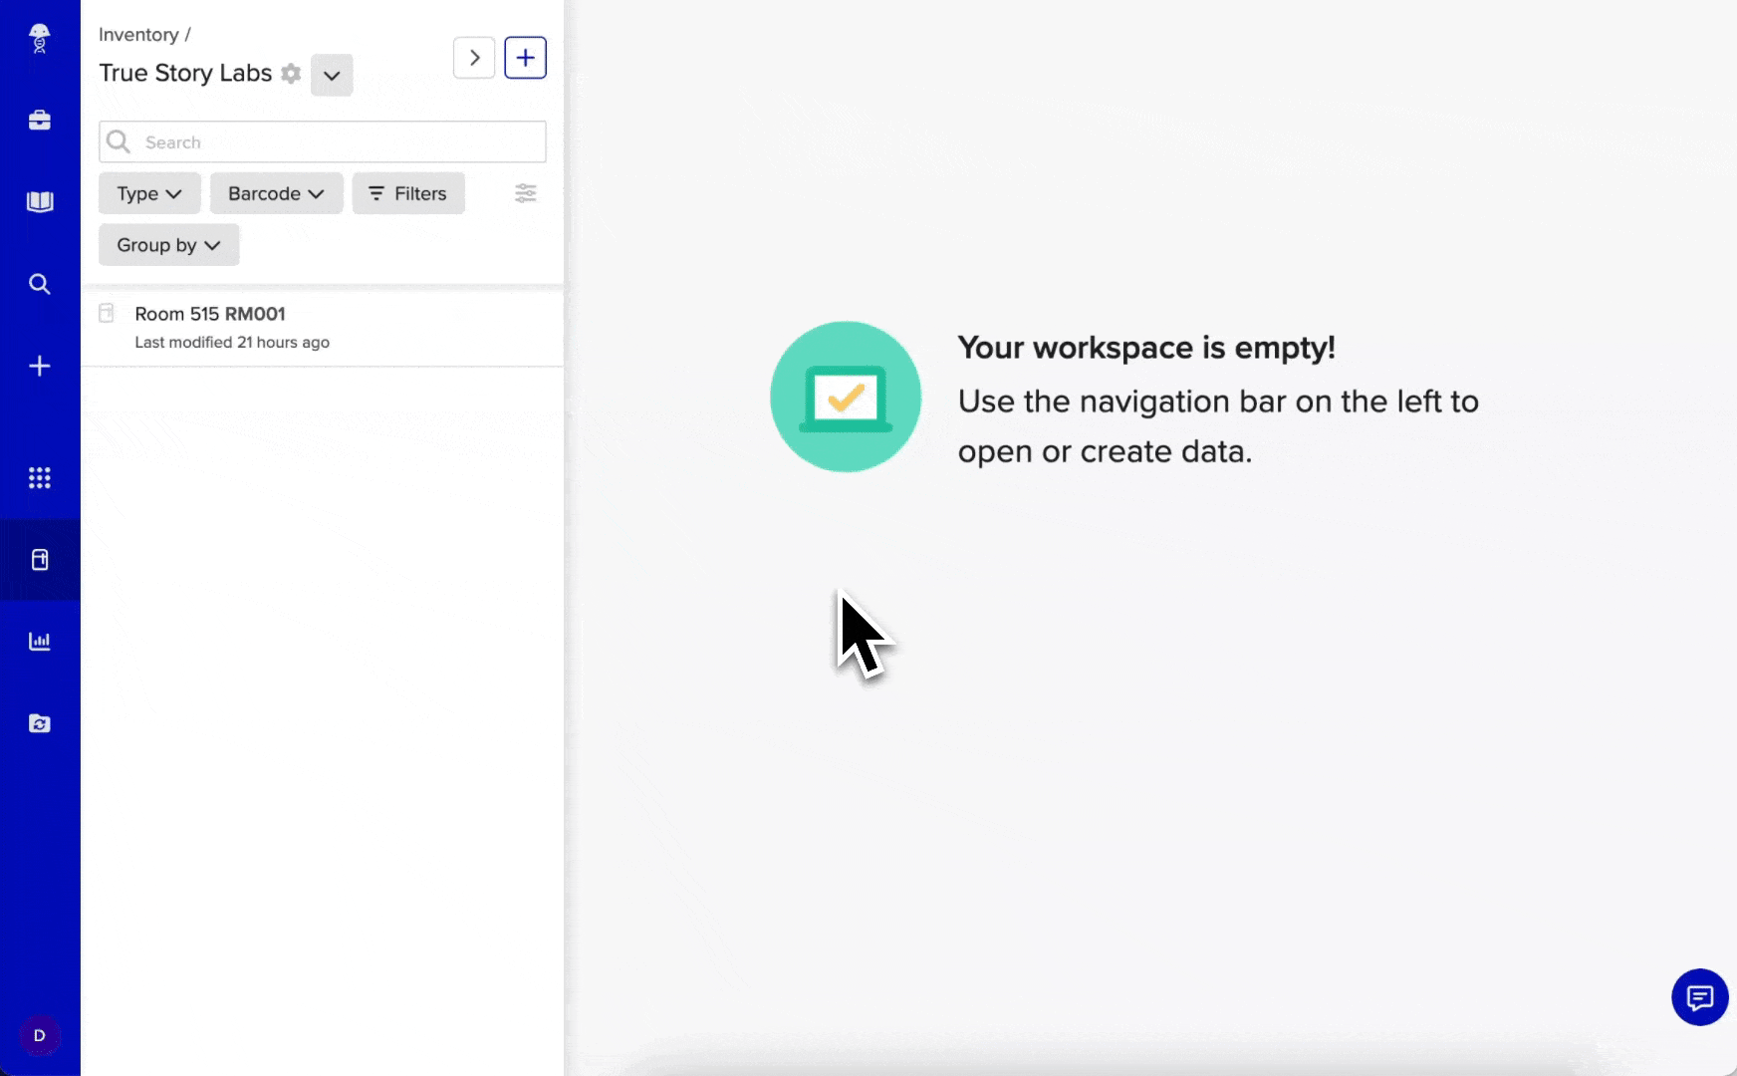
Task: Click the Inventory breadcrumb
Action: click(x=139, y=34)
